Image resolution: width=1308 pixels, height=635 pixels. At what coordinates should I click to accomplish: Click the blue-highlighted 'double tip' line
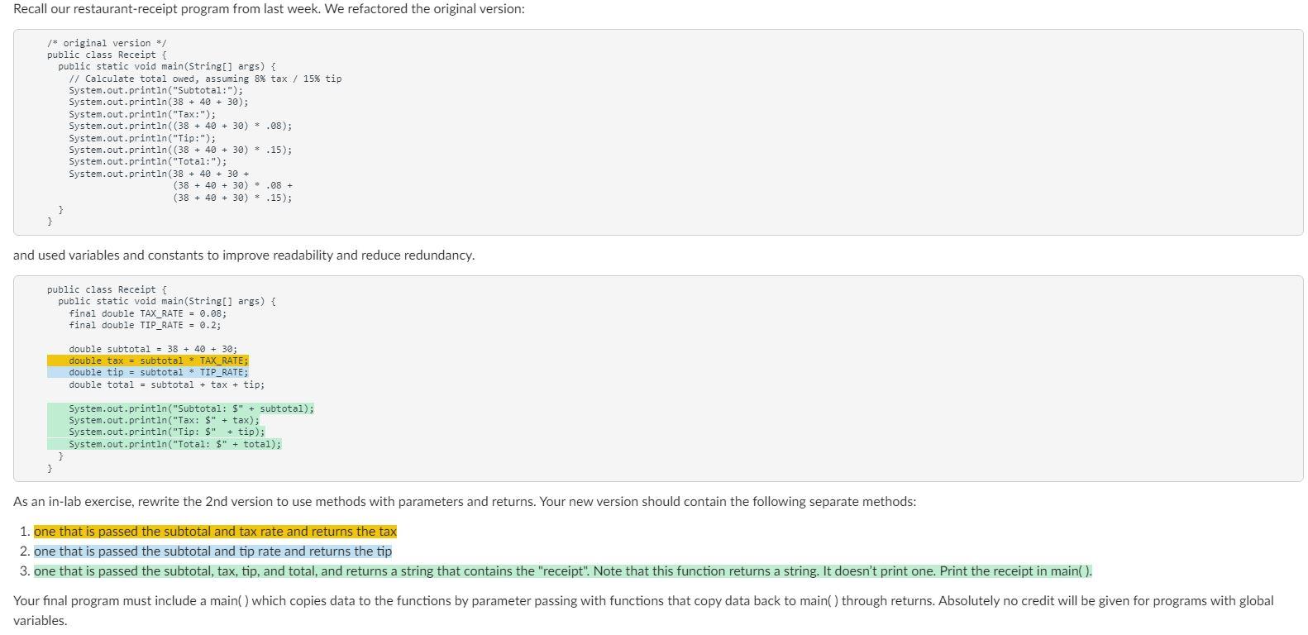tap(148, 372)
